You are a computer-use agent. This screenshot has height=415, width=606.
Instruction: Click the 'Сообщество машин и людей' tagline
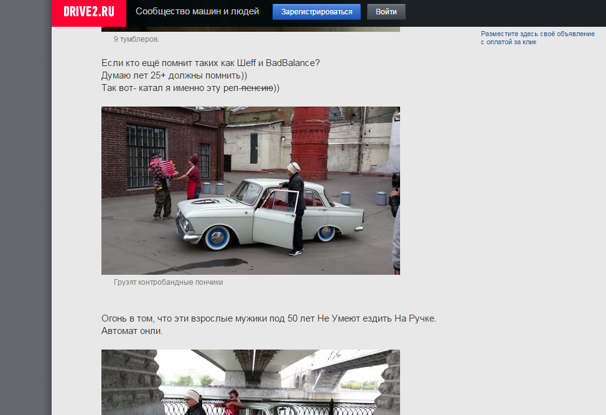coord(197,11)
